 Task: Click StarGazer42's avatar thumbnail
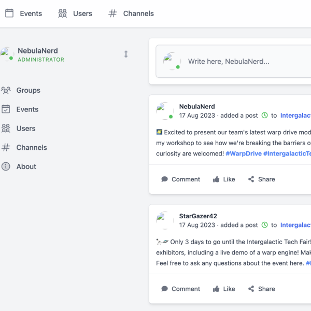[165, 220]
